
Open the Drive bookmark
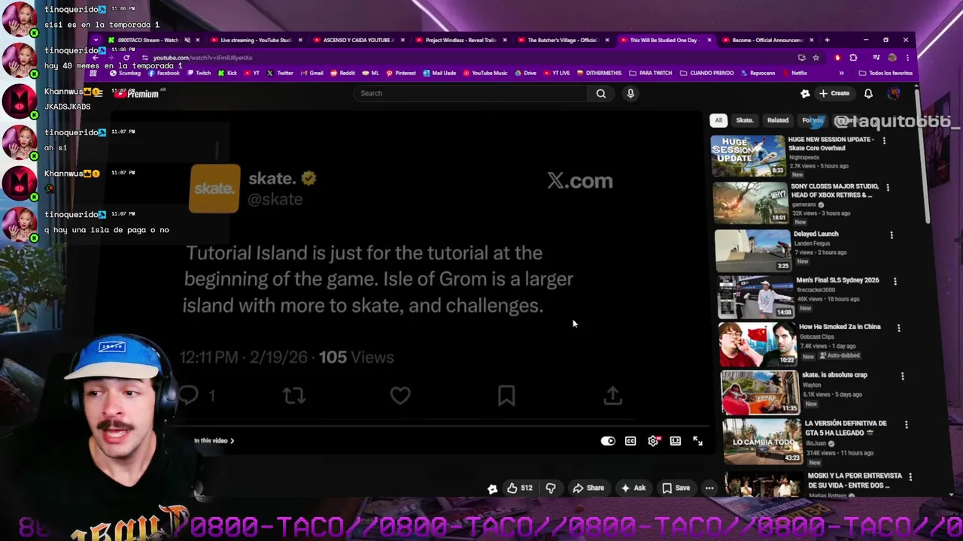point(526,73)
